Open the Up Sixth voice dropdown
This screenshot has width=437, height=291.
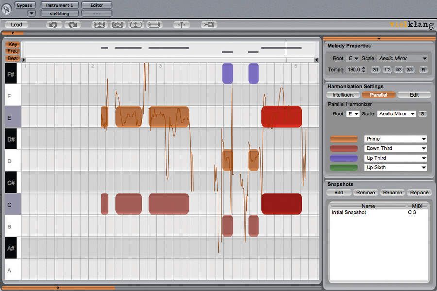click(x=395, y=168)
